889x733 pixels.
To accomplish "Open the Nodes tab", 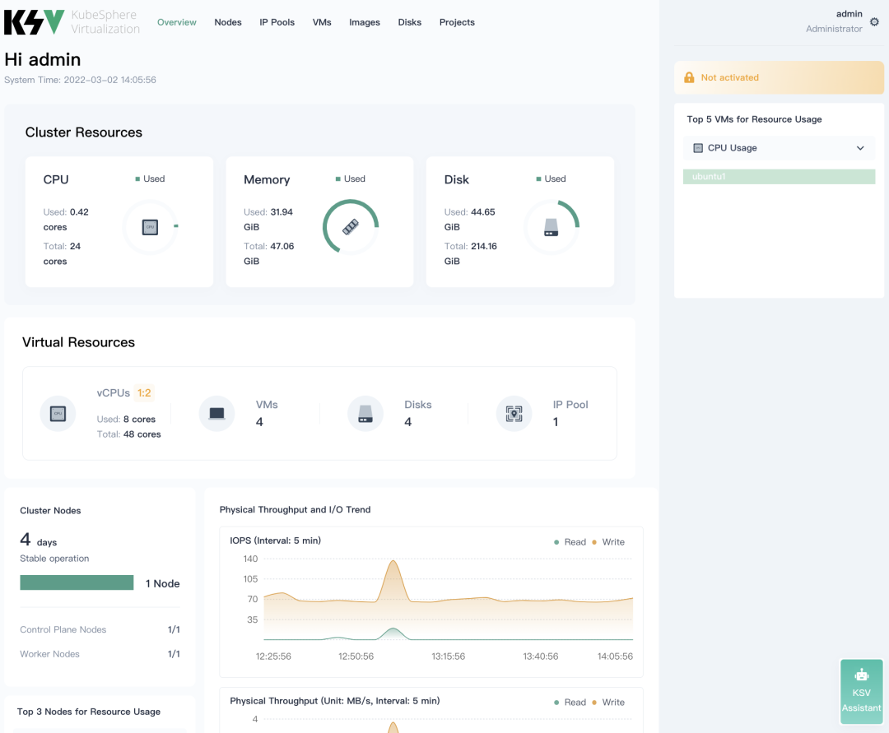I will [228, 22].
